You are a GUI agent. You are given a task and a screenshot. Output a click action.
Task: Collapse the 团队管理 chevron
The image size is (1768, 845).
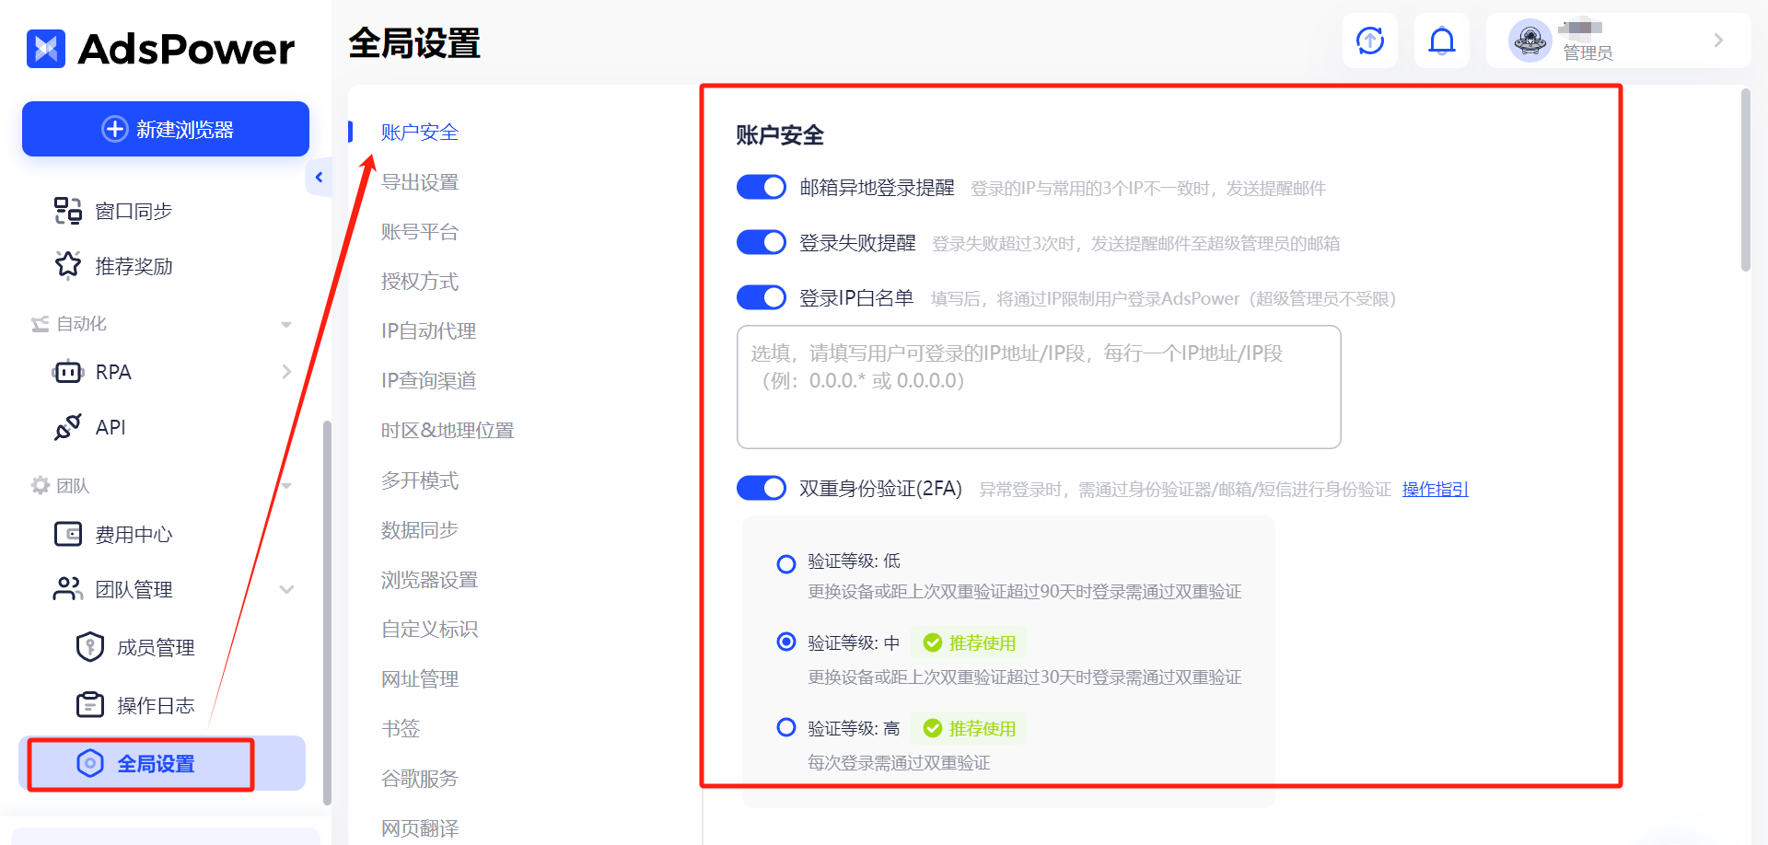click(286, 589)
